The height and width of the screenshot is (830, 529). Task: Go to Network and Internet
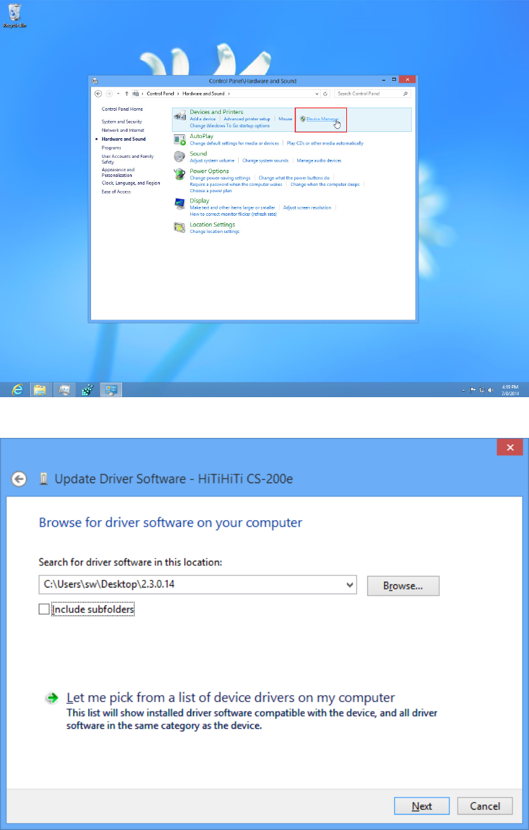123,130
